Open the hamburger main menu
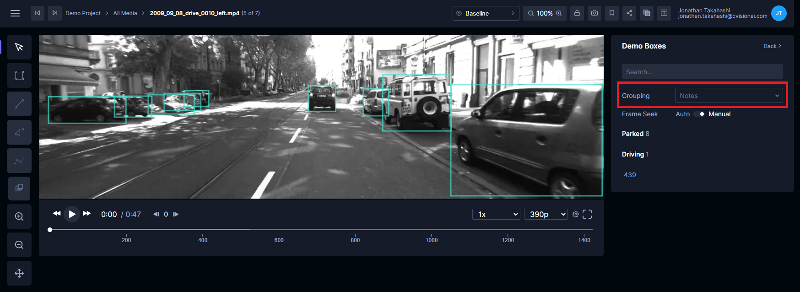This screenshot has height=292, width=800. coord(15,13)
